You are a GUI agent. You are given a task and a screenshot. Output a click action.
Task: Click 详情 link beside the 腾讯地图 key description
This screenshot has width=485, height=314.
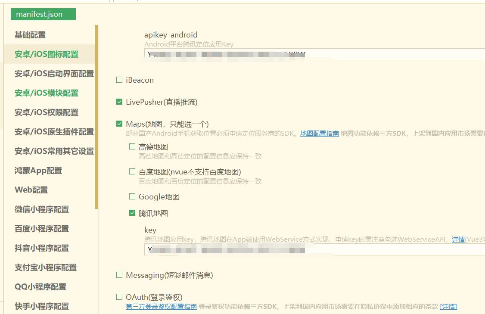[x=458, y=239]
